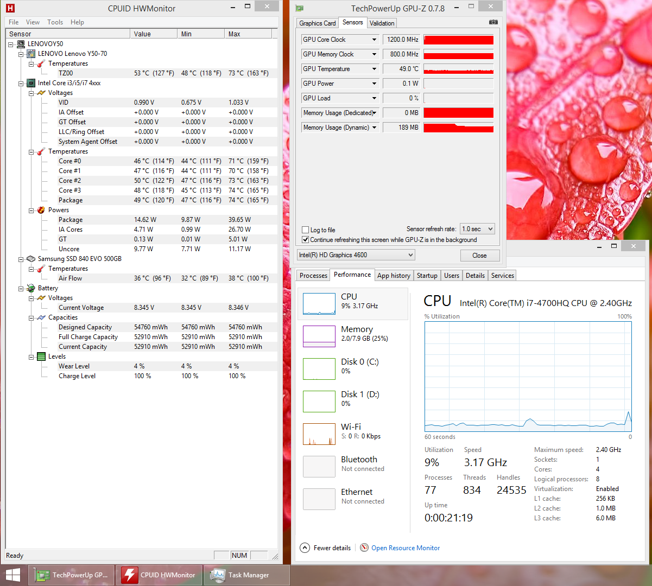The height and width of the screenshot is (586, 652).
Task: Click the thermometer icon under LENOVO Lenovo Y50-70
Action: (x=41, y=63)
